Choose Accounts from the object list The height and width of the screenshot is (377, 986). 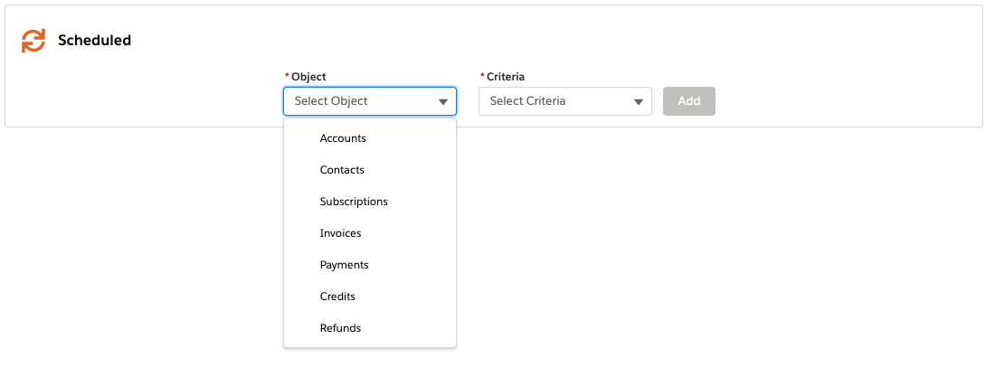pos(370,138)
